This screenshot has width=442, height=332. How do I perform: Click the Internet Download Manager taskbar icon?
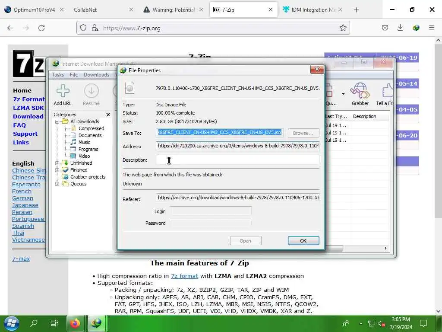(96, 323)
